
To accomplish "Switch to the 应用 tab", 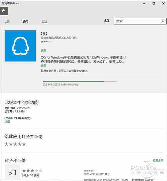I will click(x=26, y=22).
